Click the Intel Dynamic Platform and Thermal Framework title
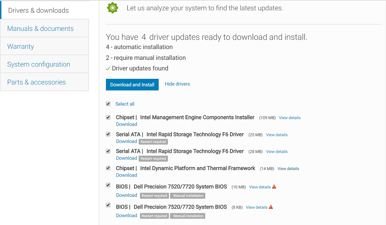The height and width of the screenshot is (225, 386). 198,168
